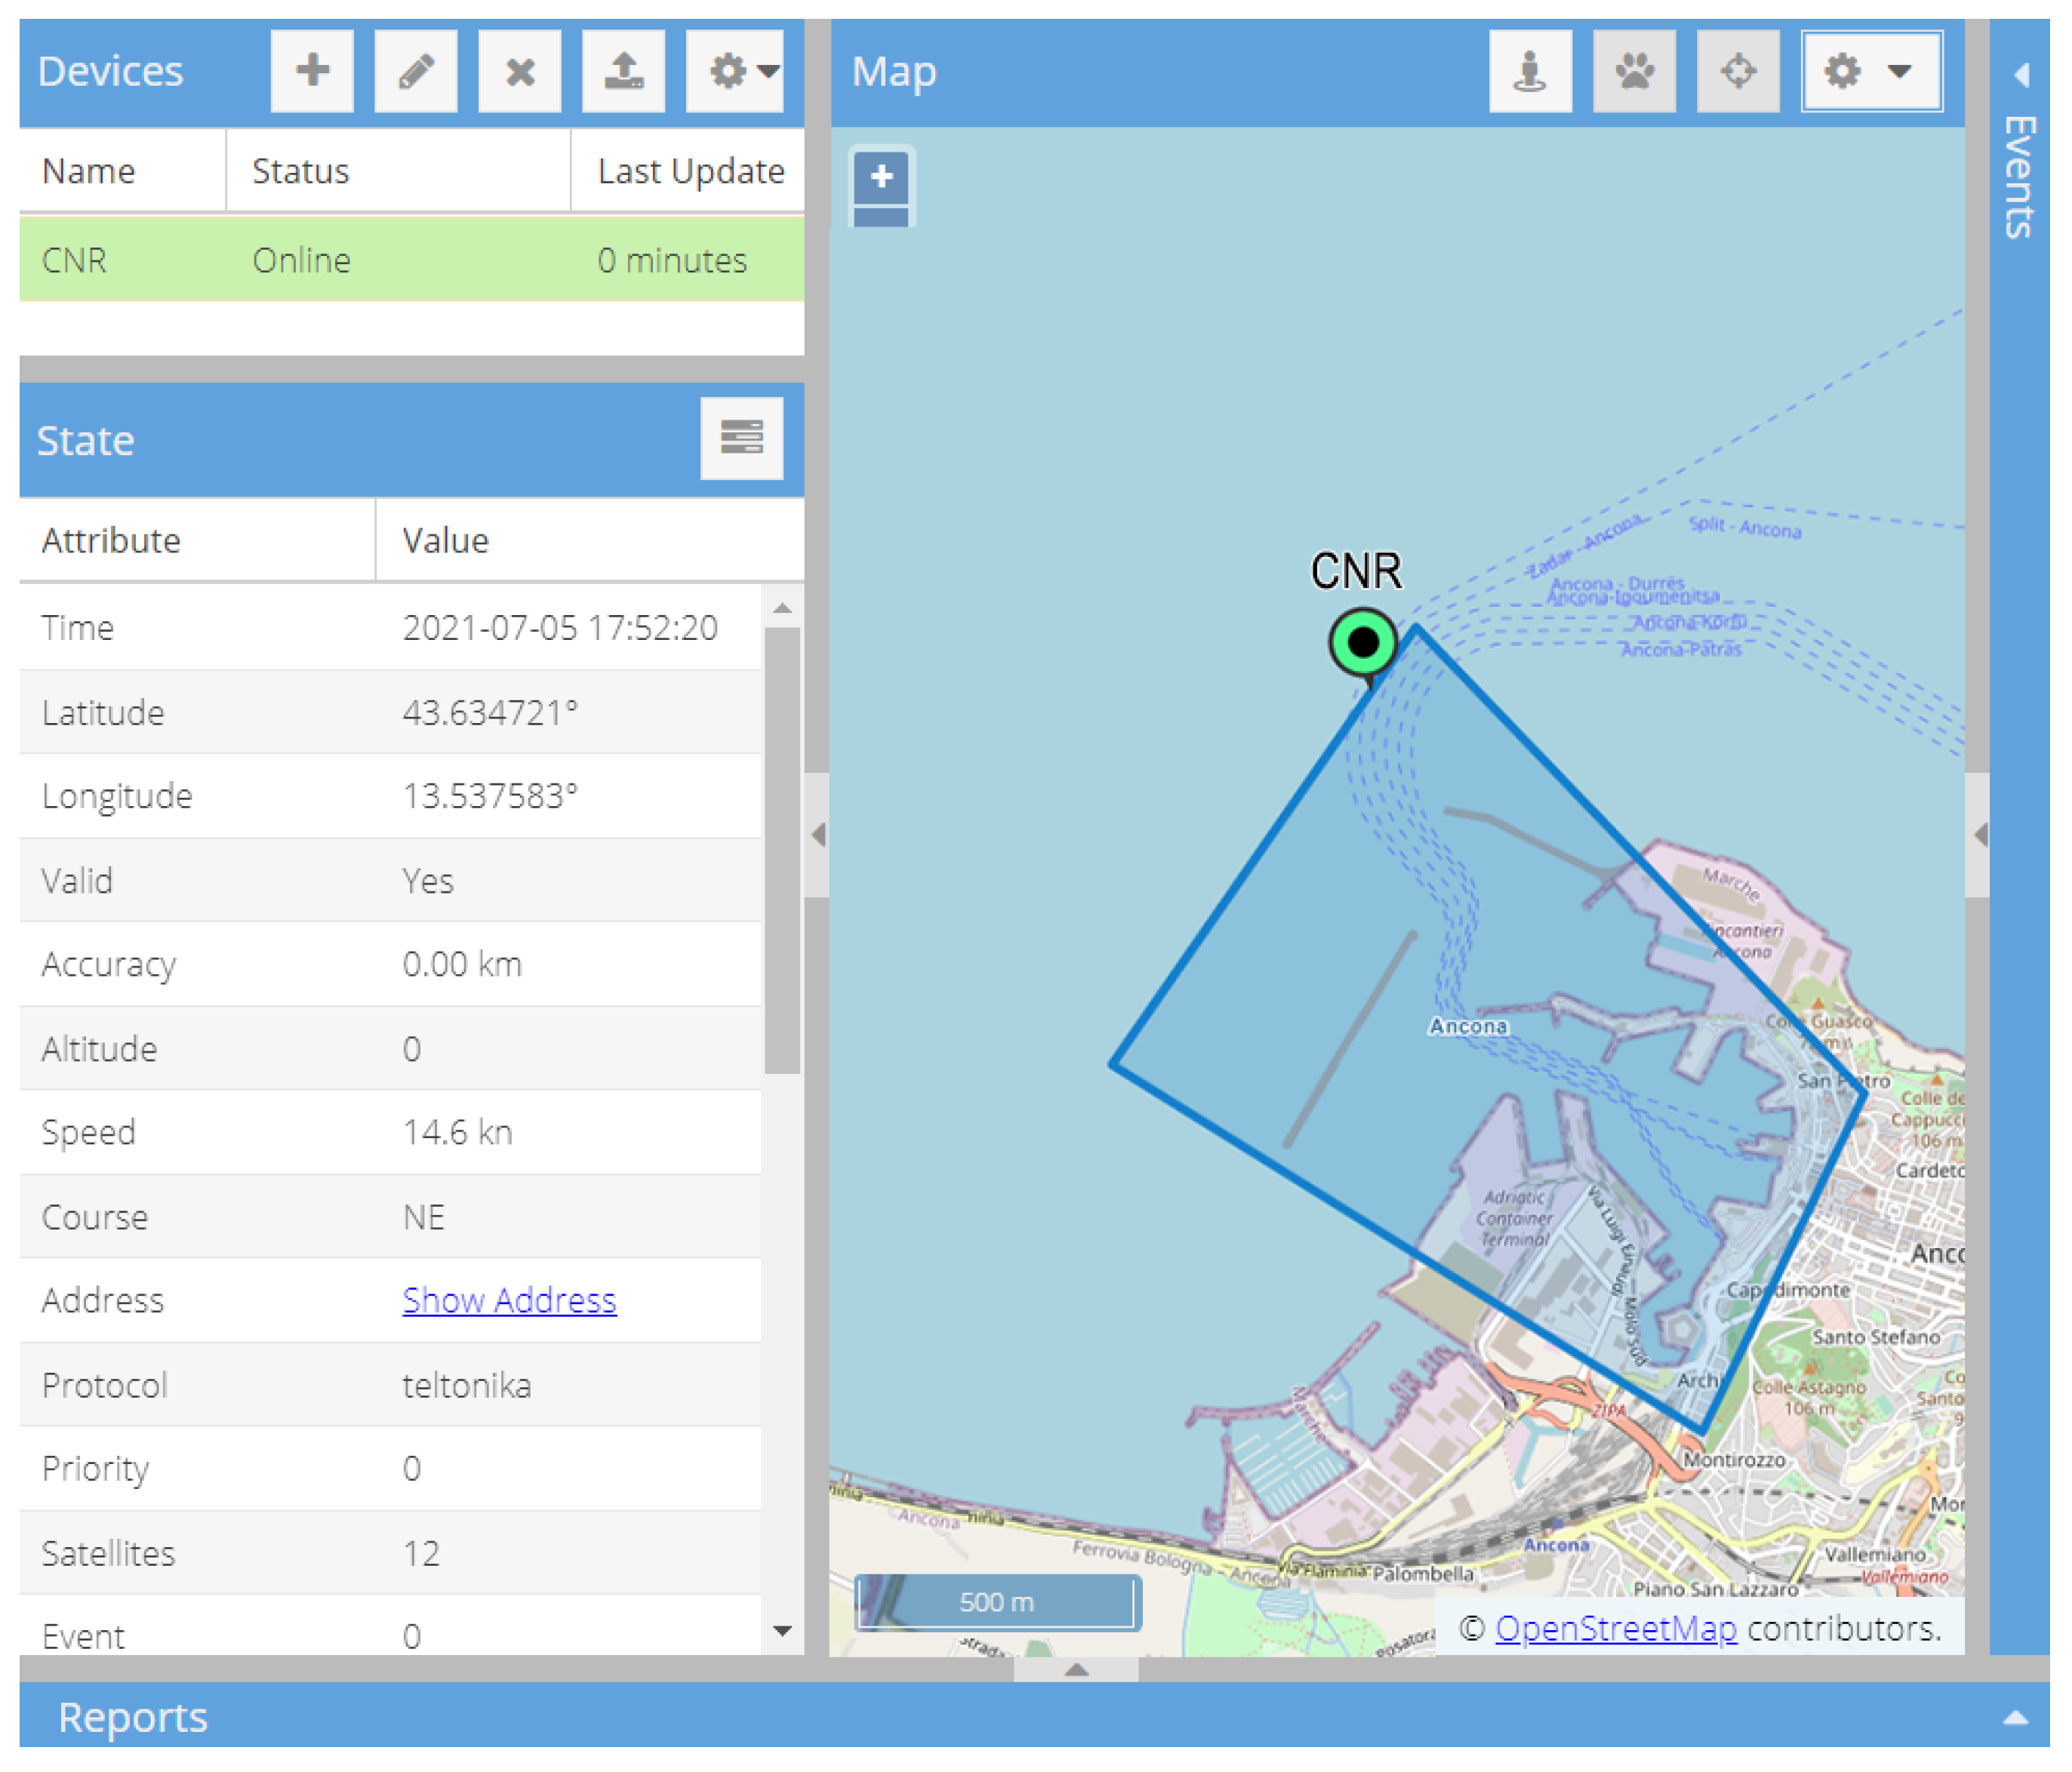Click the map zoom in plus button
The height and width of the screenshot is (1772, 2072).
[x=881, y=177]
